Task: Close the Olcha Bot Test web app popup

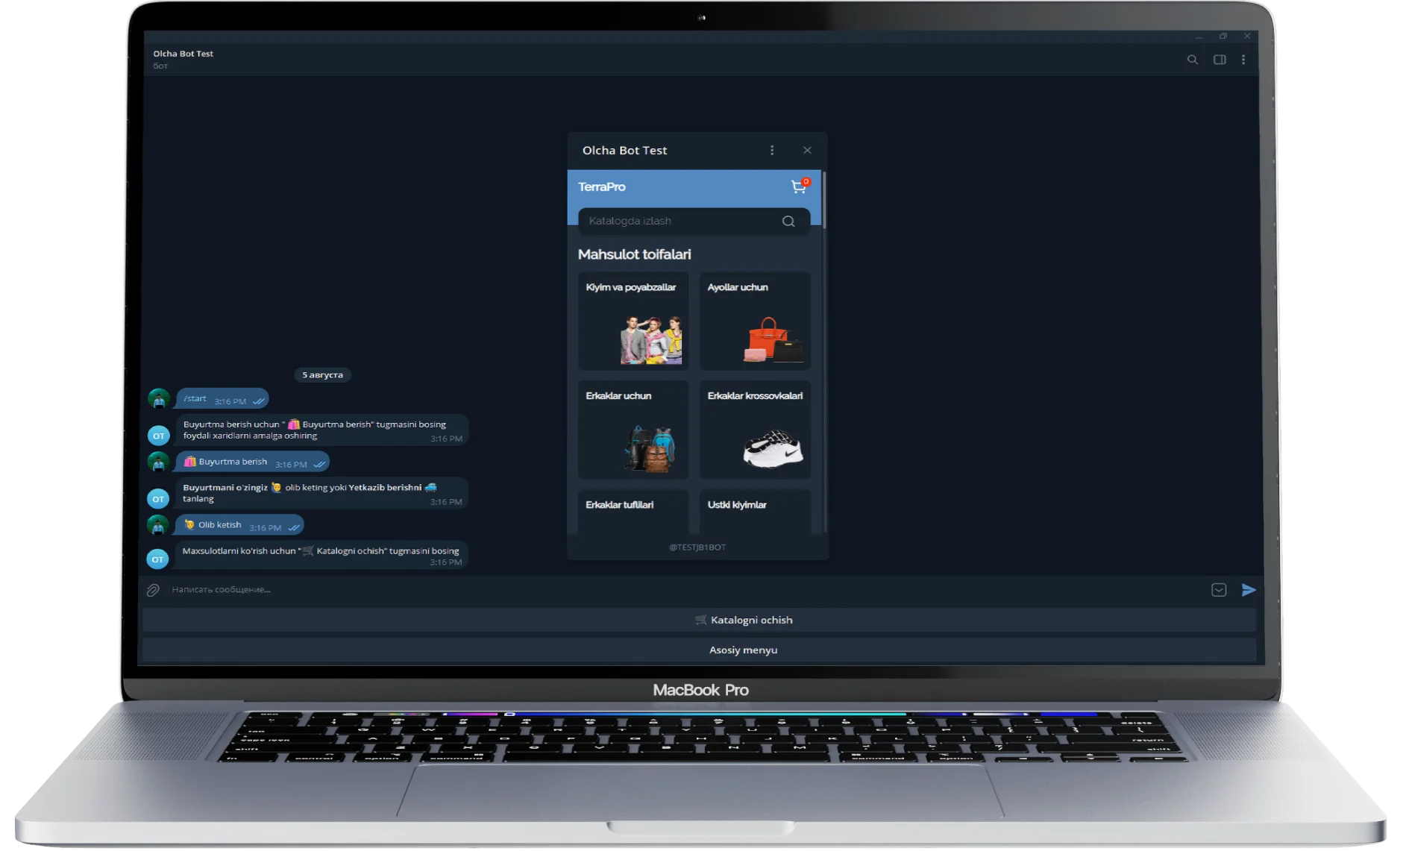Action: [807, 150]
